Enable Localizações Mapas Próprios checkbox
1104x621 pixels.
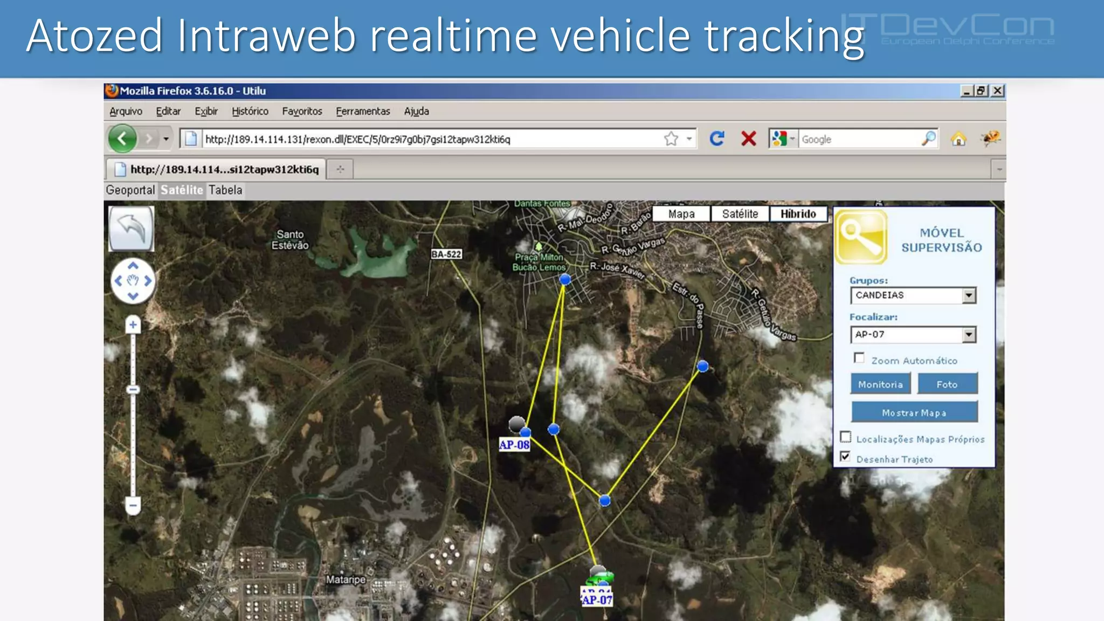coord(846,437)
